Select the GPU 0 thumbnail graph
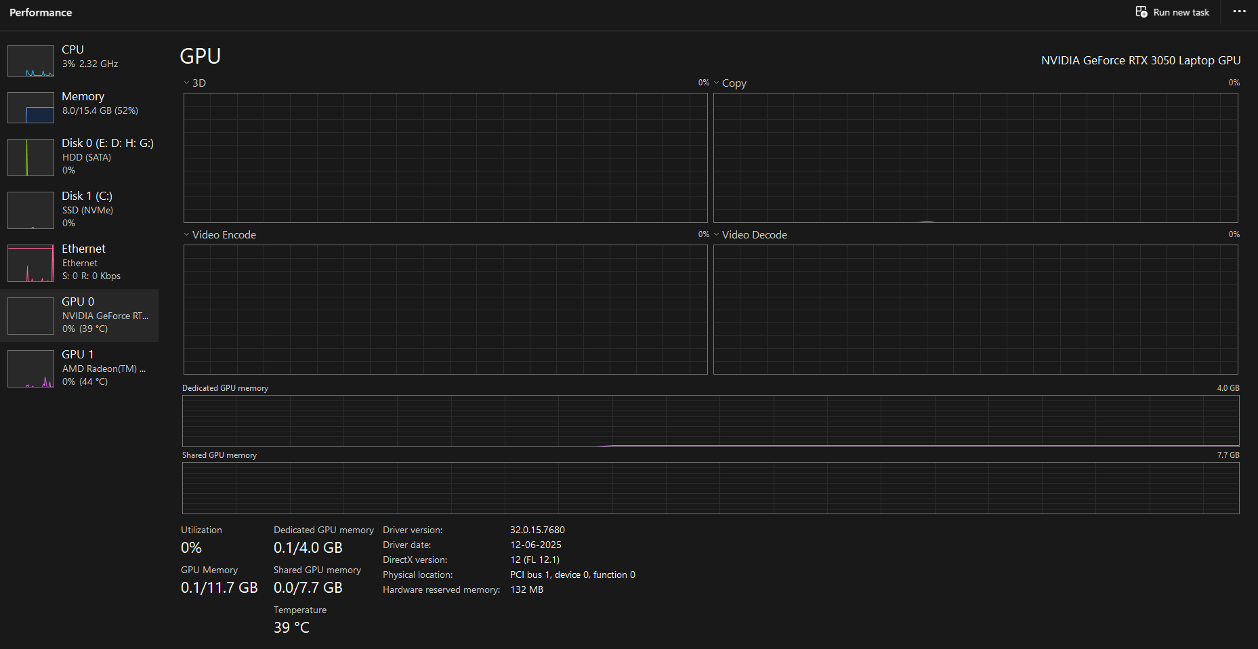The height and width of the screenshot is (649, 1258). (x=30, y=316)
